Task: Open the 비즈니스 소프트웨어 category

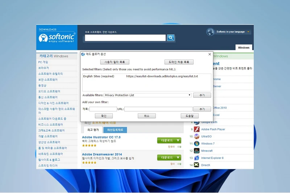Action: (50, 125)
